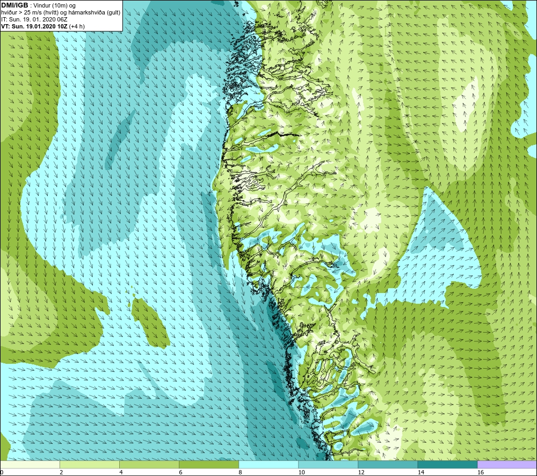
Task: Click the medium green 4–6 m/s legend swatch
Action: [149, 464]
